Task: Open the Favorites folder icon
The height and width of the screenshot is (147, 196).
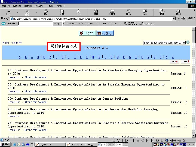Action: (112, 12)
